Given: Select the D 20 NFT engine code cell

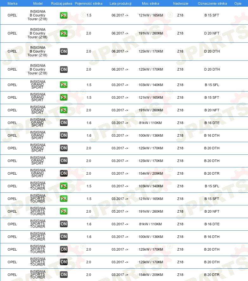Looking at the screenshot, I should point(212,33).
